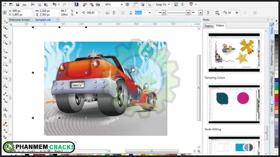Expand the undo history arrow
The width and height of the screenshot is (280, 157).
coord(59,4)
